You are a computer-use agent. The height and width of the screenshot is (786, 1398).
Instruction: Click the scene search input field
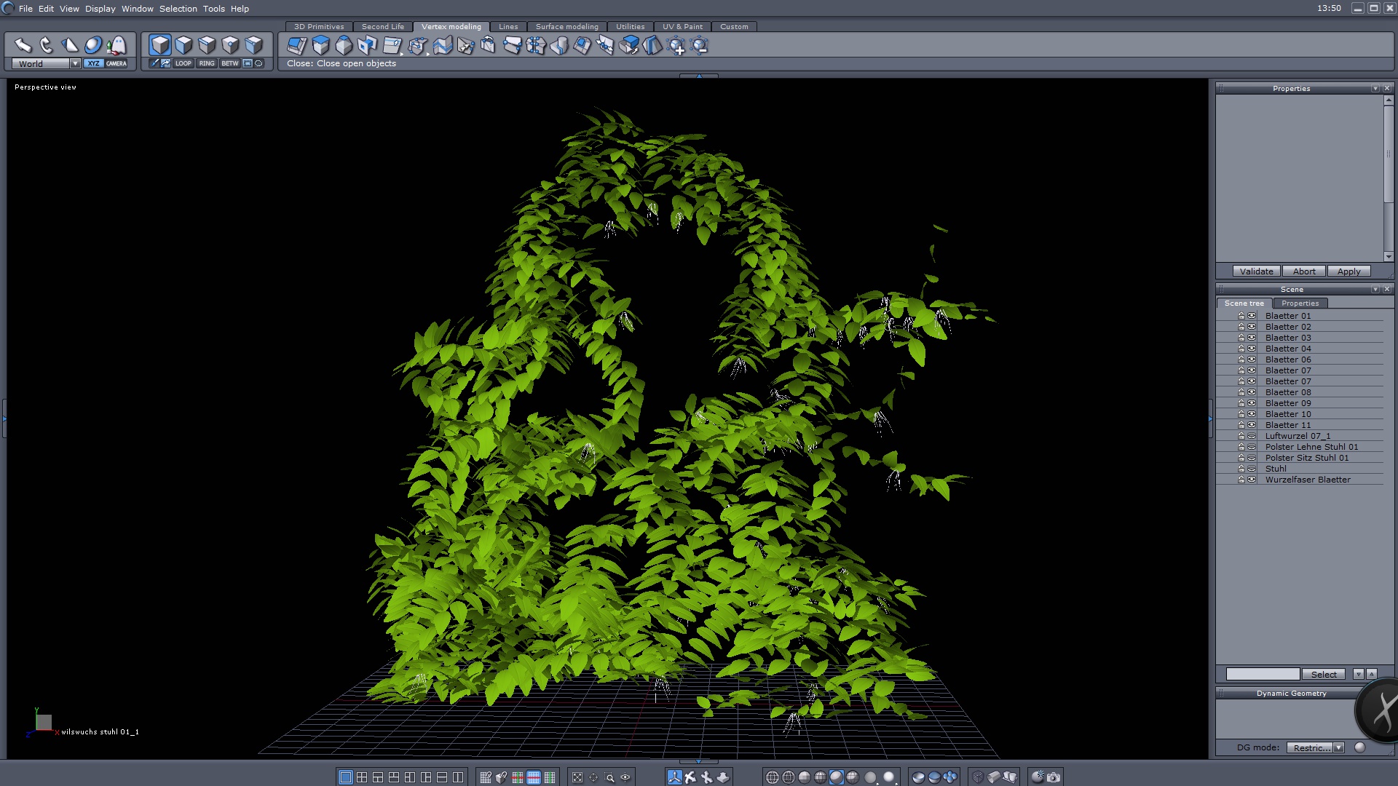click(1262, 674)
